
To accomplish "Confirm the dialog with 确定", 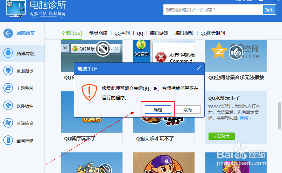I will (x=158, y=110).
